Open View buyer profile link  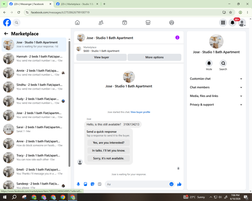point(140,112)
